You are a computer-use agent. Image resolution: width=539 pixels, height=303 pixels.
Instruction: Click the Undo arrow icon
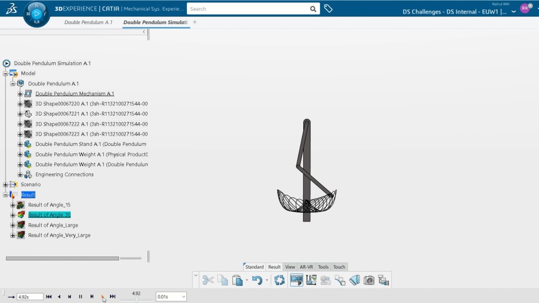pyautogui.click(x=257, y=280)
